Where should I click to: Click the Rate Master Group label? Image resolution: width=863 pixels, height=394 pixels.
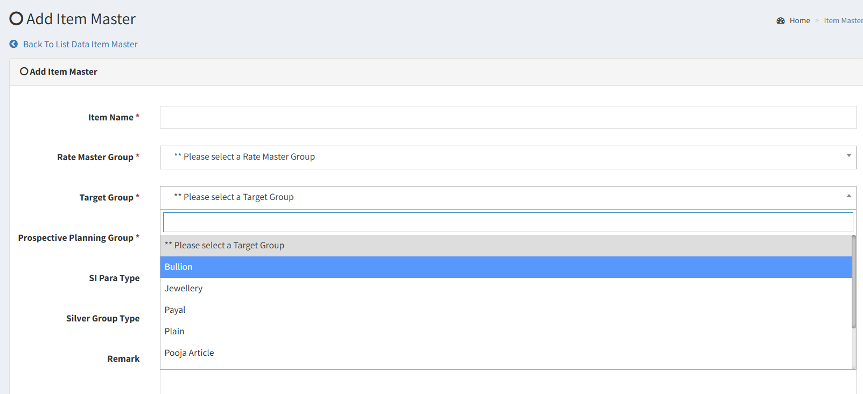point(95,157)
